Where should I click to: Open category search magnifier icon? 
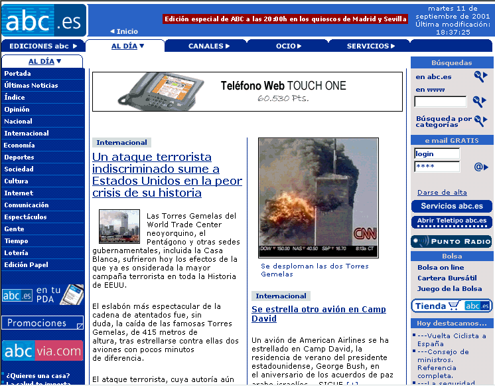[x=481, y=121]
